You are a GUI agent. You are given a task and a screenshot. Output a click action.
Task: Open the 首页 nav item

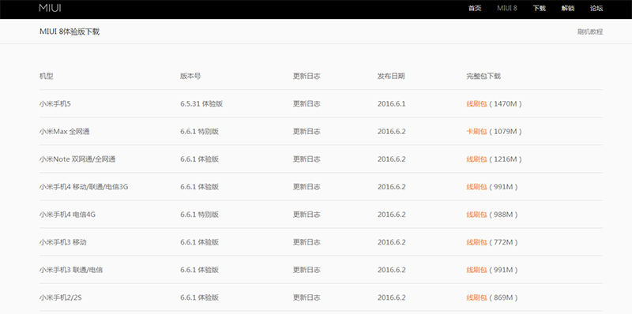(x=475, y=8)
